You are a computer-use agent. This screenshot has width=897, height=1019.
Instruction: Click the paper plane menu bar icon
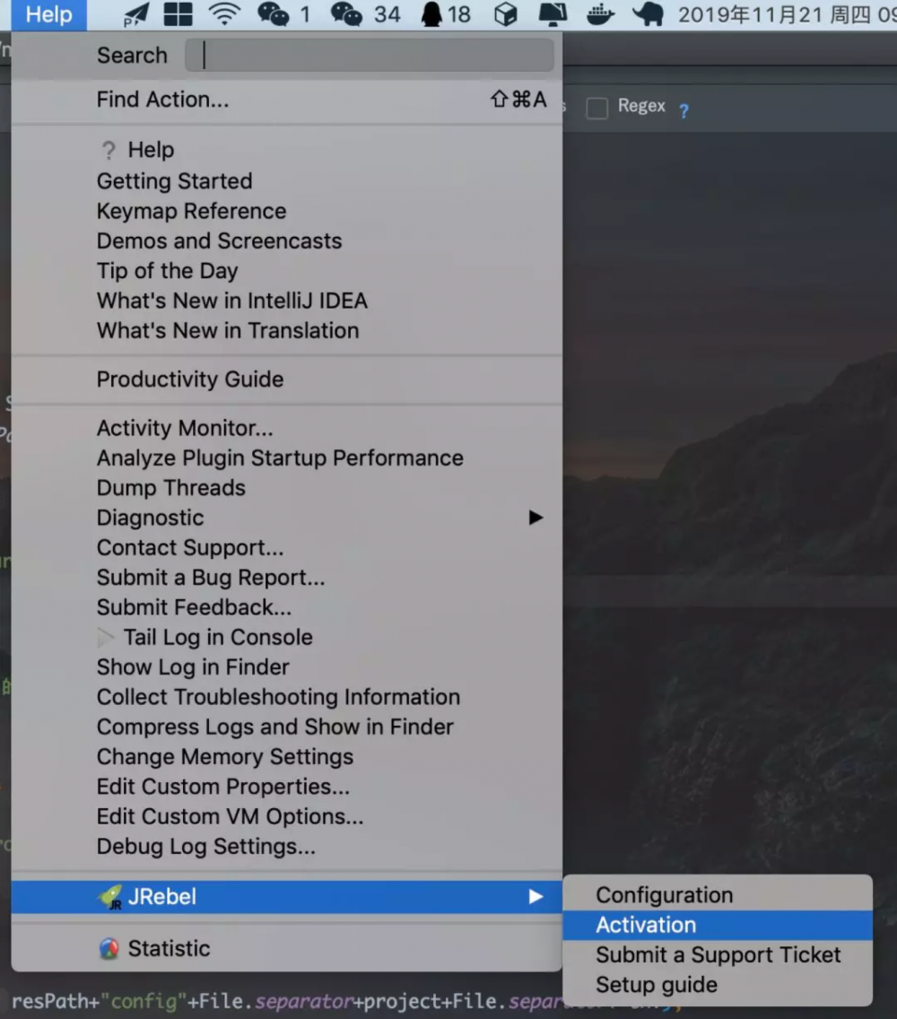point(135,14)
